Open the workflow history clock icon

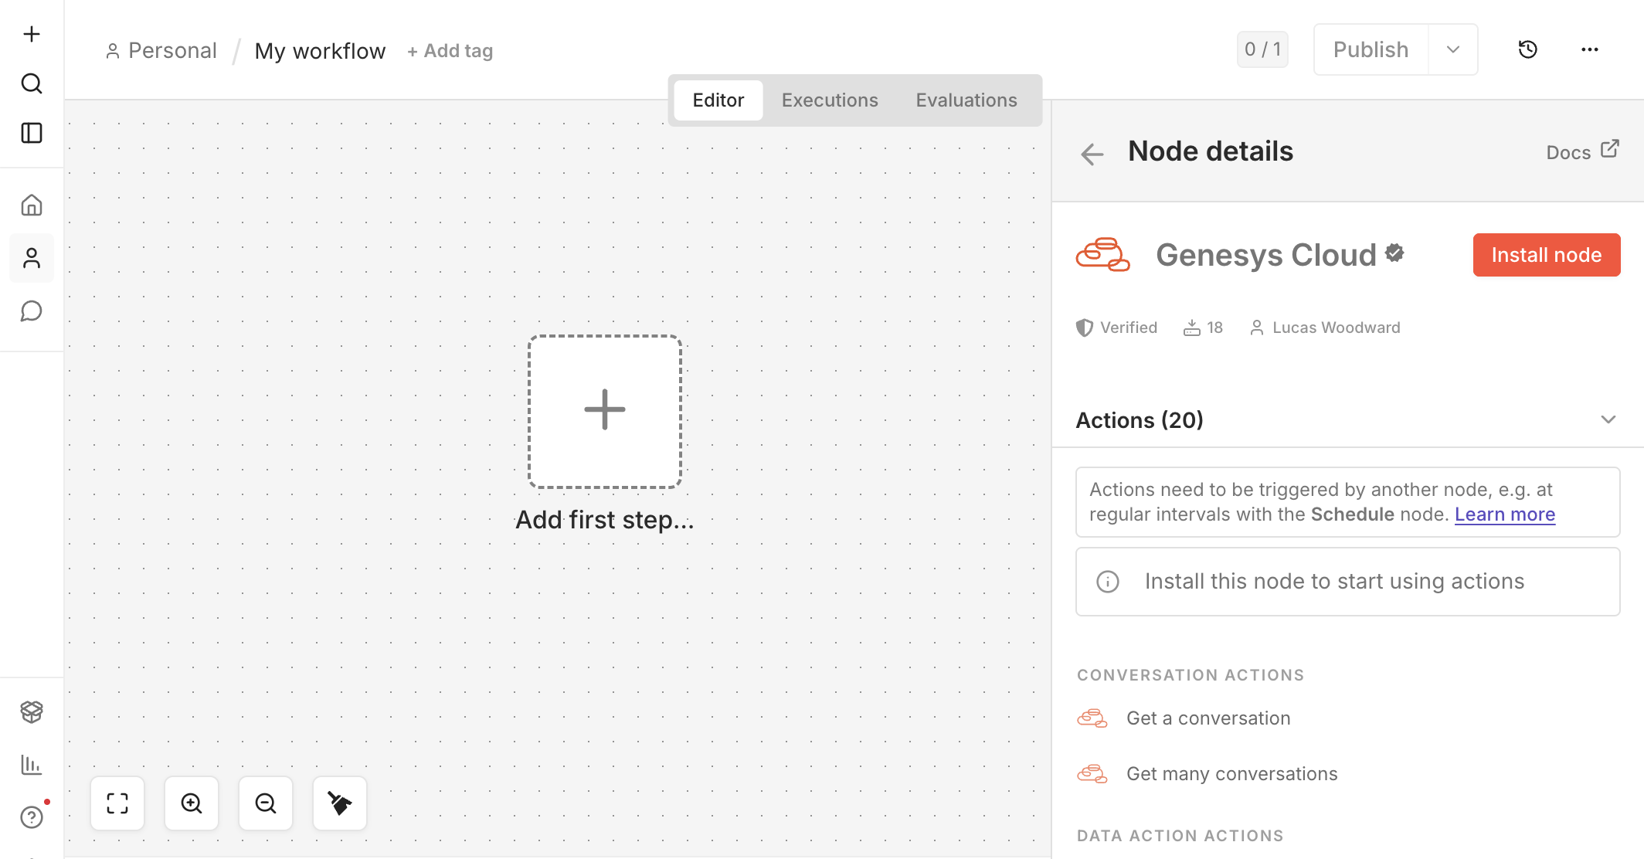click(1528, 49)
